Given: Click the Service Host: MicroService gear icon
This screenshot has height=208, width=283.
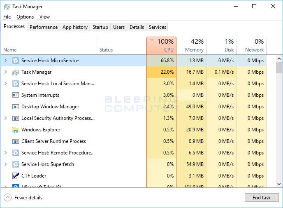Looking at the screenshot, I should click(x=16, y=61).
